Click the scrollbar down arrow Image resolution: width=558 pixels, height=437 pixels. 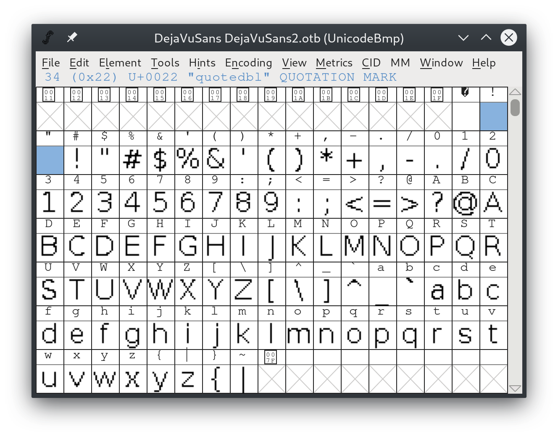point(515,388)
